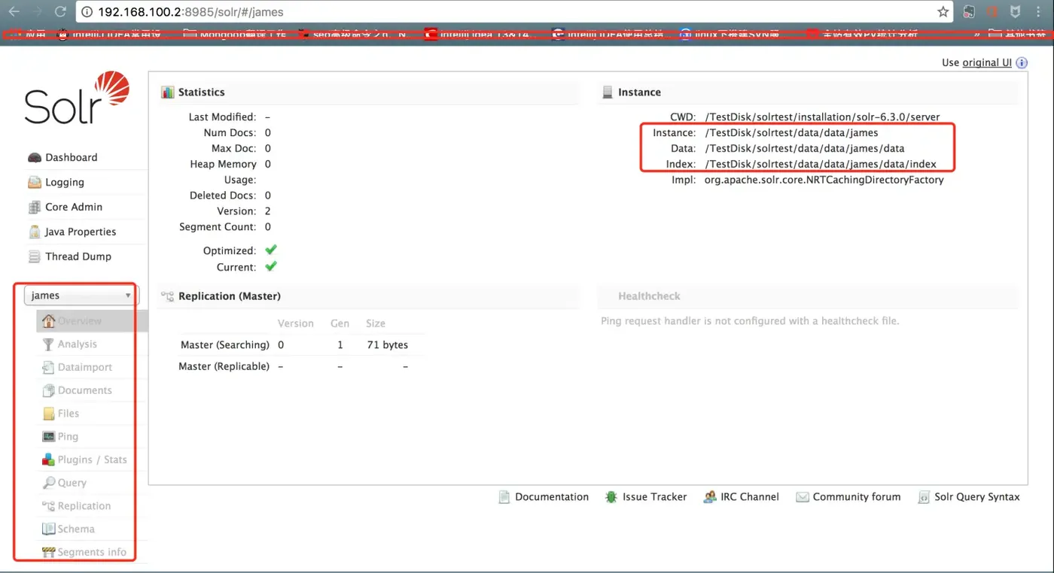Click the Impl value NRTCachingDirectoryFactory
The width and height of the screenshot is (1054, 573).
824,180
